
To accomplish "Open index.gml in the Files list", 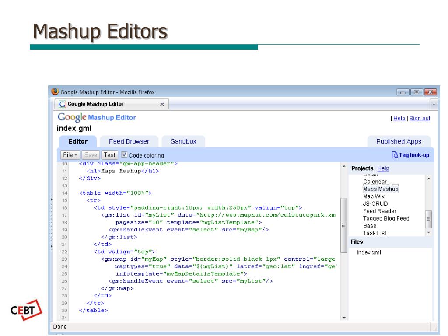I will [368, 252].
